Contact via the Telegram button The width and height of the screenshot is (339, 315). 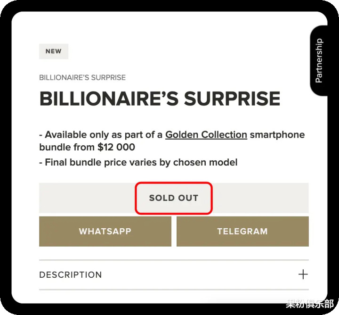[242, 232]
